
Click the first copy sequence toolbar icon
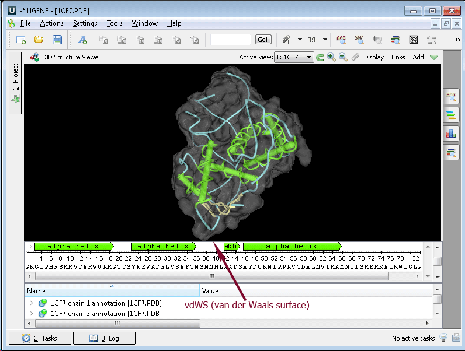[103, 40]
